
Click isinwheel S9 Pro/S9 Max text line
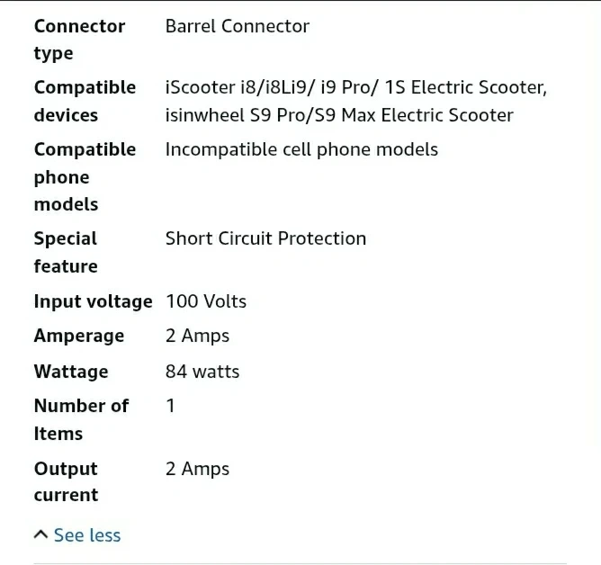339,115
